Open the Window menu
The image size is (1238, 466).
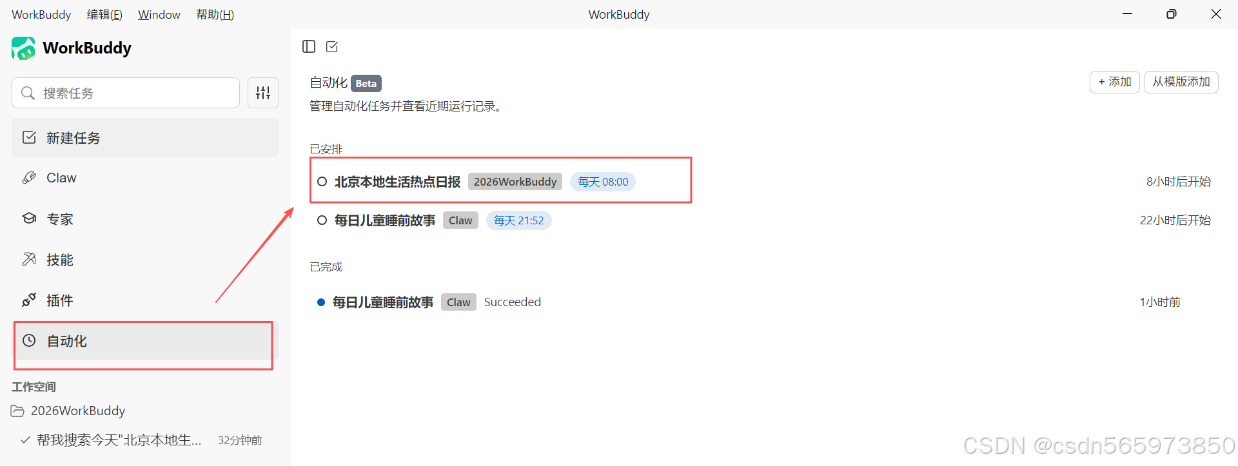pyautogui.click(x=159, y=14)
